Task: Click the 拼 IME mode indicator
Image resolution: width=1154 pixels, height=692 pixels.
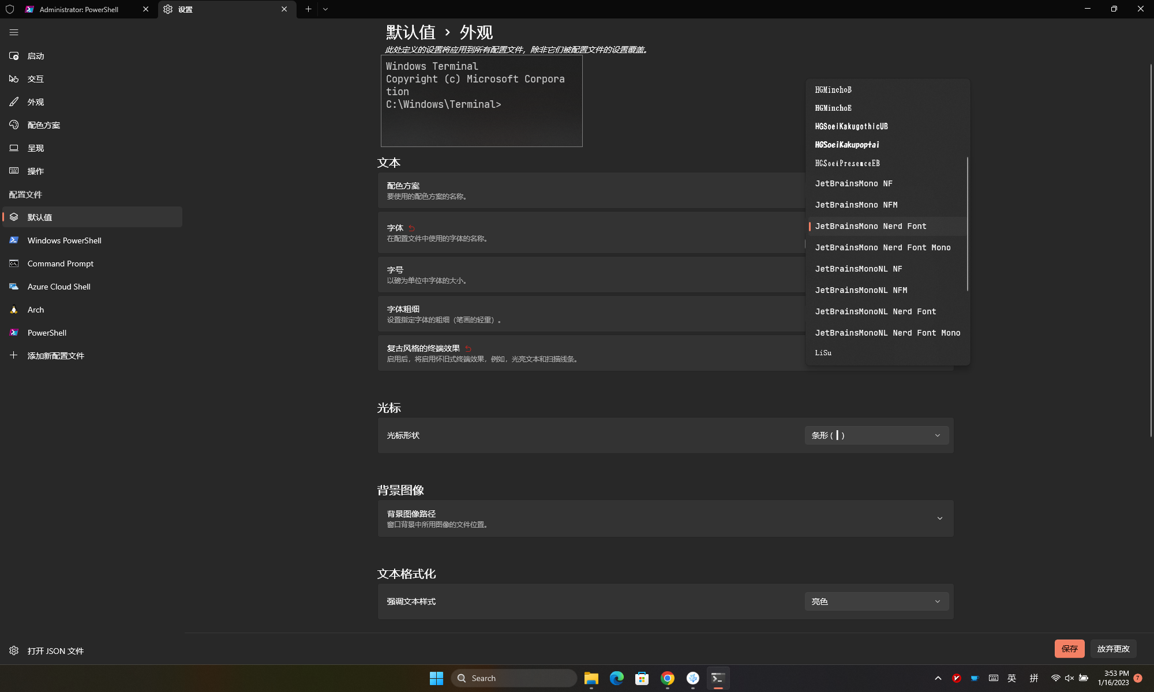Action: [x=1033, y=678]
